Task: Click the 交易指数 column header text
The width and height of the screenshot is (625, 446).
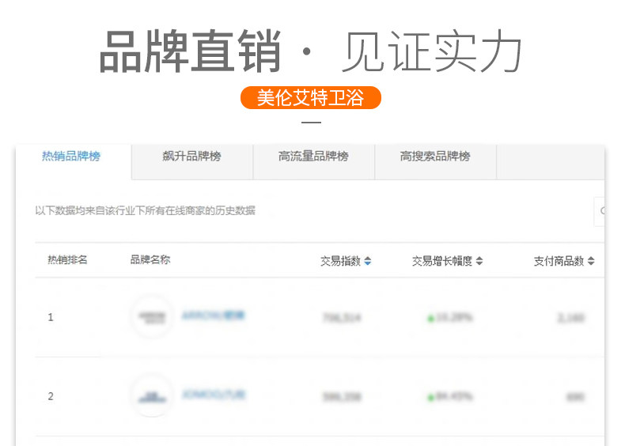Action: pos(341,261)
